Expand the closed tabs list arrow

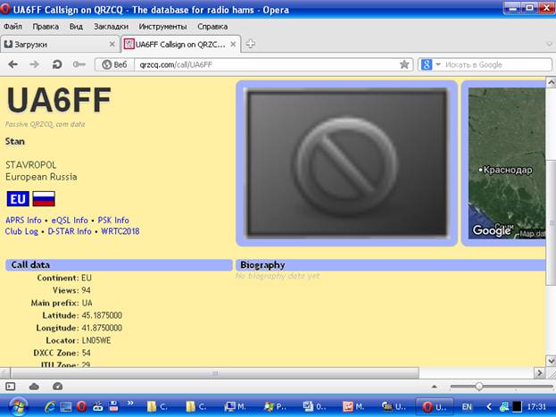point(549,45)
